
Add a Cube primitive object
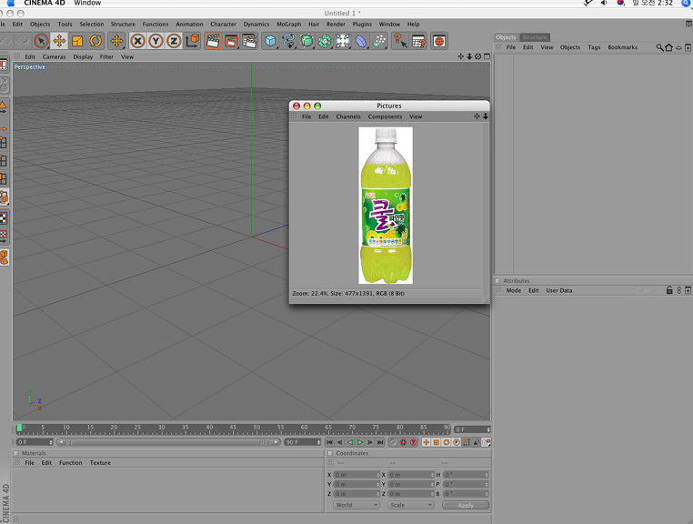tap(270, 41)
